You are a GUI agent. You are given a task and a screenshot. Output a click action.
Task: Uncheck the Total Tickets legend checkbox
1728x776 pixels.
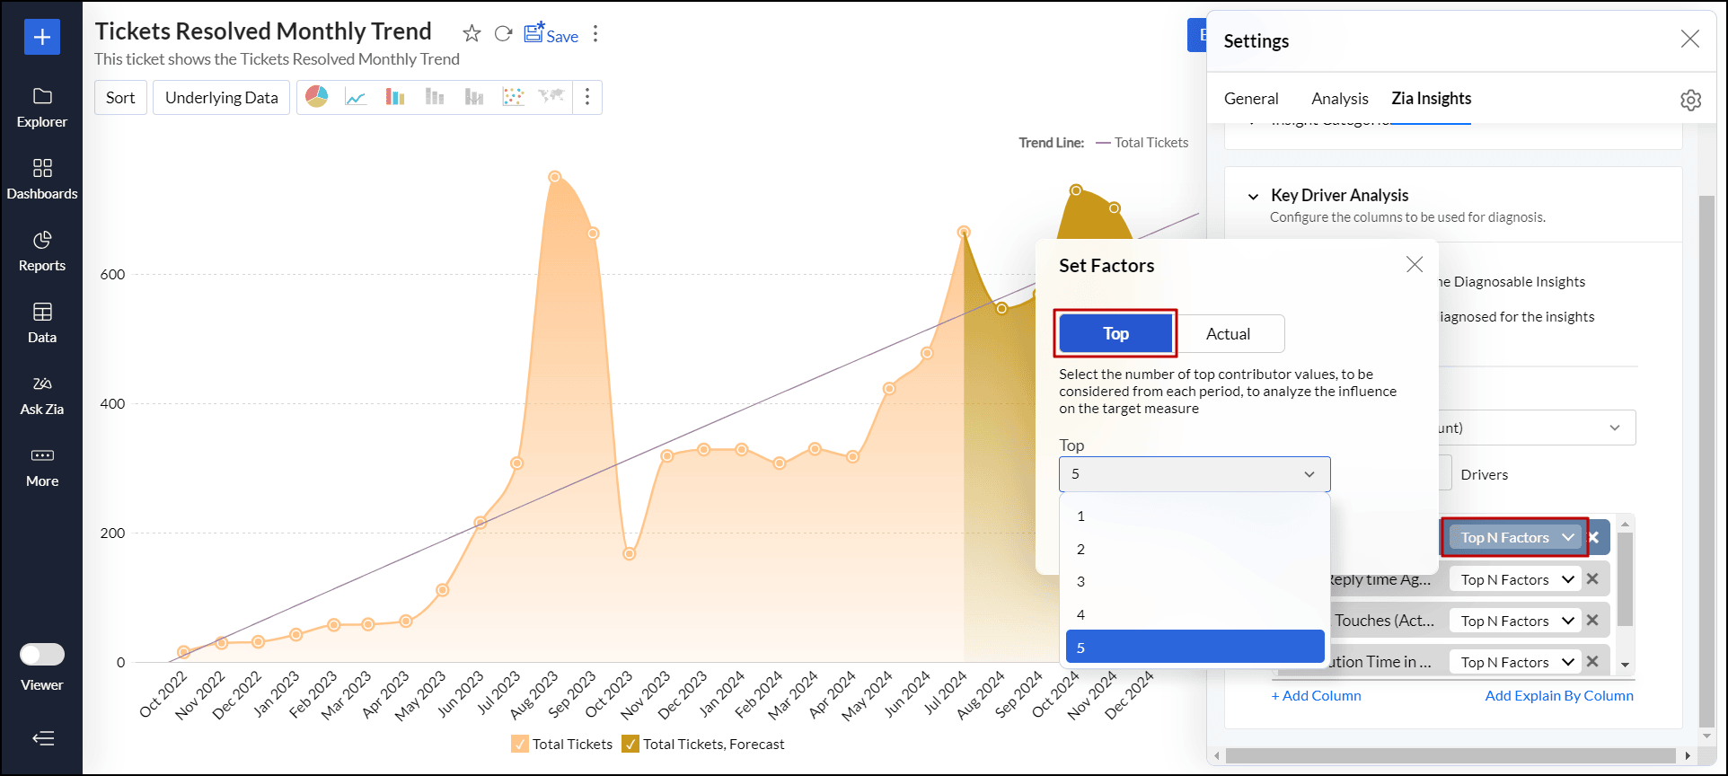520,744
